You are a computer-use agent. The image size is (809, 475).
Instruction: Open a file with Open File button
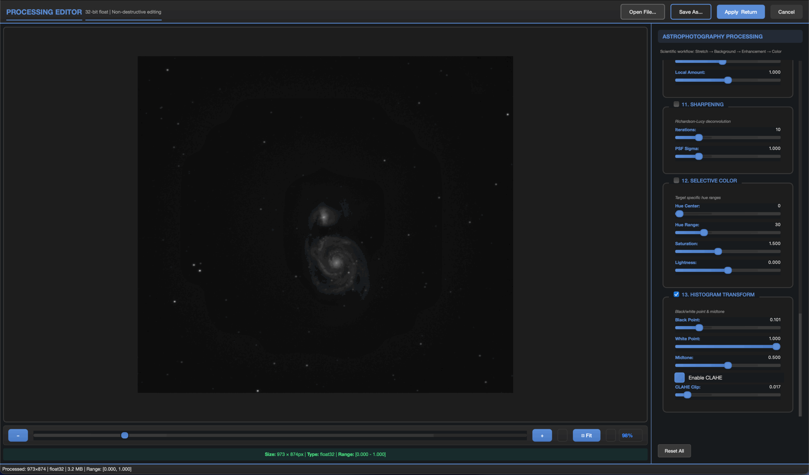click(642, 12)
